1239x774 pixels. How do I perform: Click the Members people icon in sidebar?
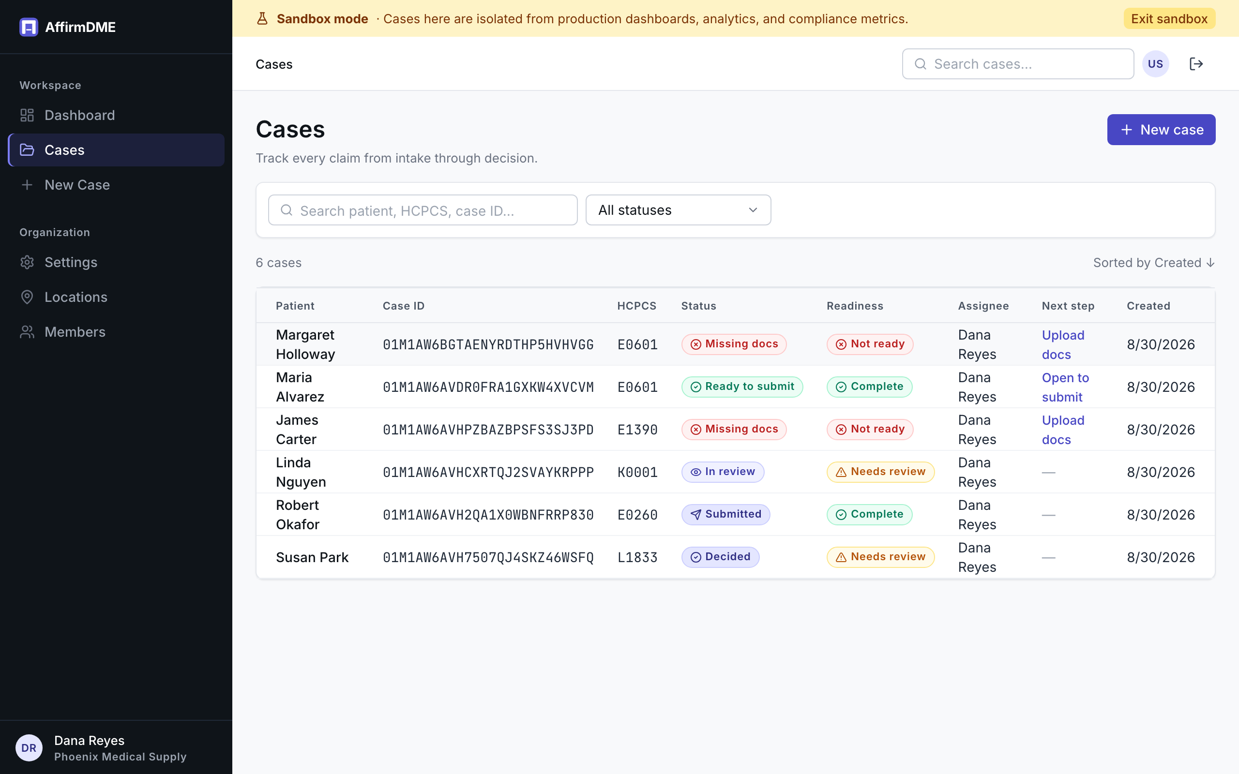point(27,332)
